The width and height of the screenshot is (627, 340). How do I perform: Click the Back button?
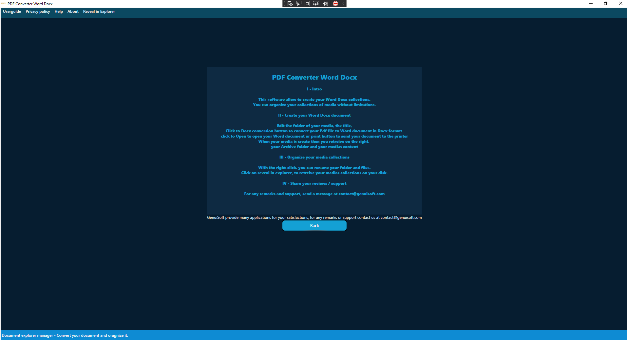click(314, 226)
